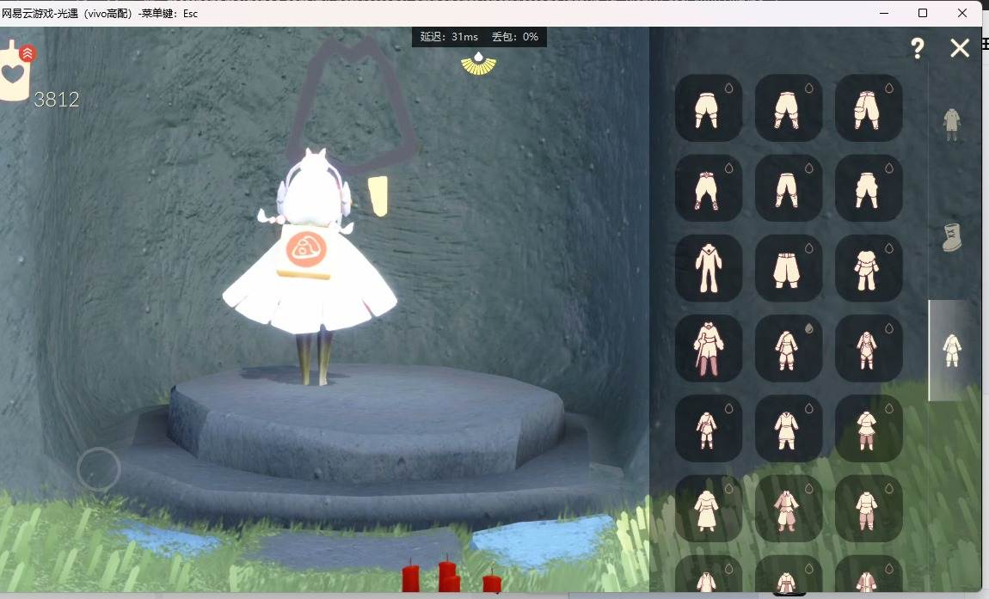The height and width of the screenshot is (599, 989).
Task: Pick the middle outfit in the sixth row
Action: (789, 508)
